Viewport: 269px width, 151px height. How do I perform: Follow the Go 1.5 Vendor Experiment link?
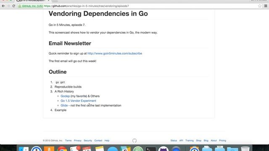[79, 101]
